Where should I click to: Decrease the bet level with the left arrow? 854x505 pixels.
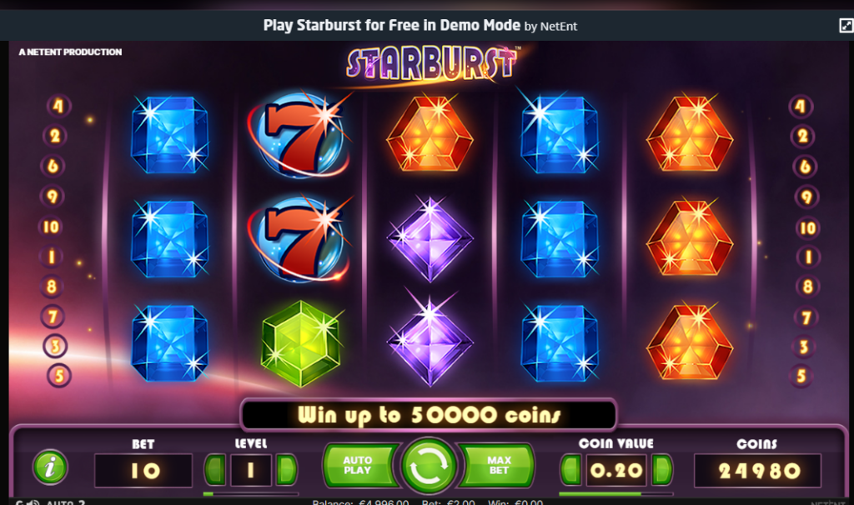coord(214,469)
